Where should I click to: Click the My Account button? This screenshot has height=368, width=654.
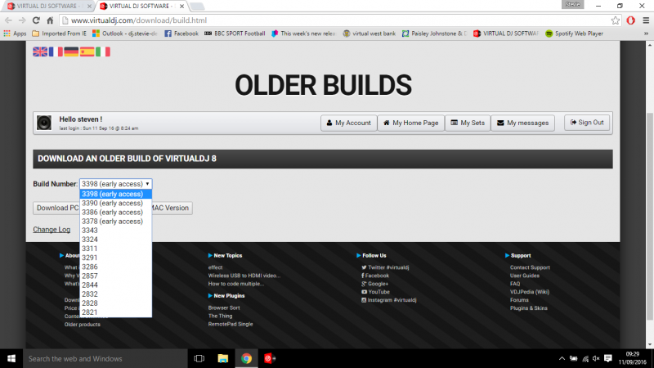click(349, 123)
